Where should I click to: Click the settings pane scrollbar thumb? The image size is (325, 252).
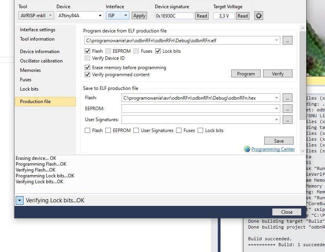[x=303, y=75]
